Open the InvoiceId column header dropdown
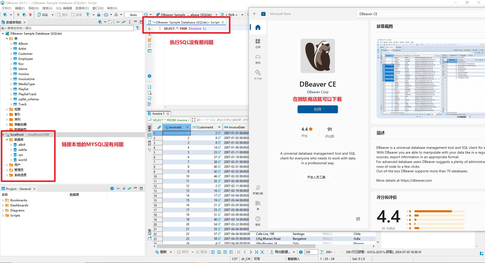This screenshot has width=485, height=263. 187,127
